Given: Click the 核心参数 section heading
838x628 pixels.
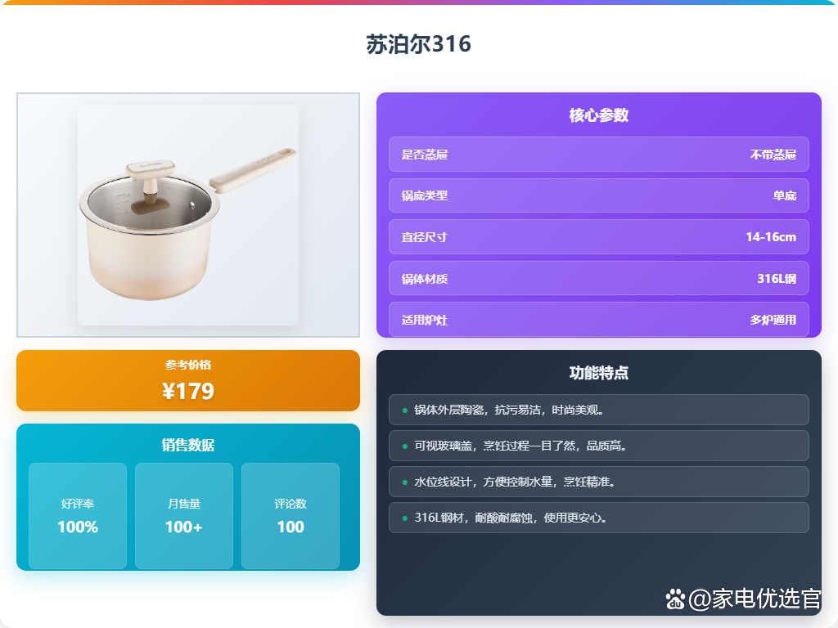Looking at the screenshot, I should pos(598,115).
